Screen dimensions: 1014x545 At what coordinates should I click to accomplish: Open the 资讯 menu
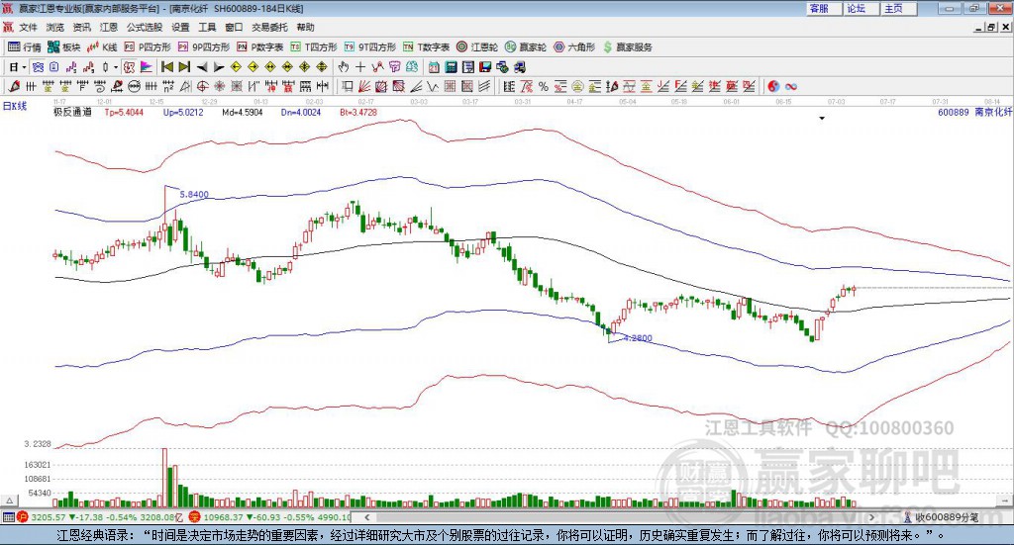point(81,27)
